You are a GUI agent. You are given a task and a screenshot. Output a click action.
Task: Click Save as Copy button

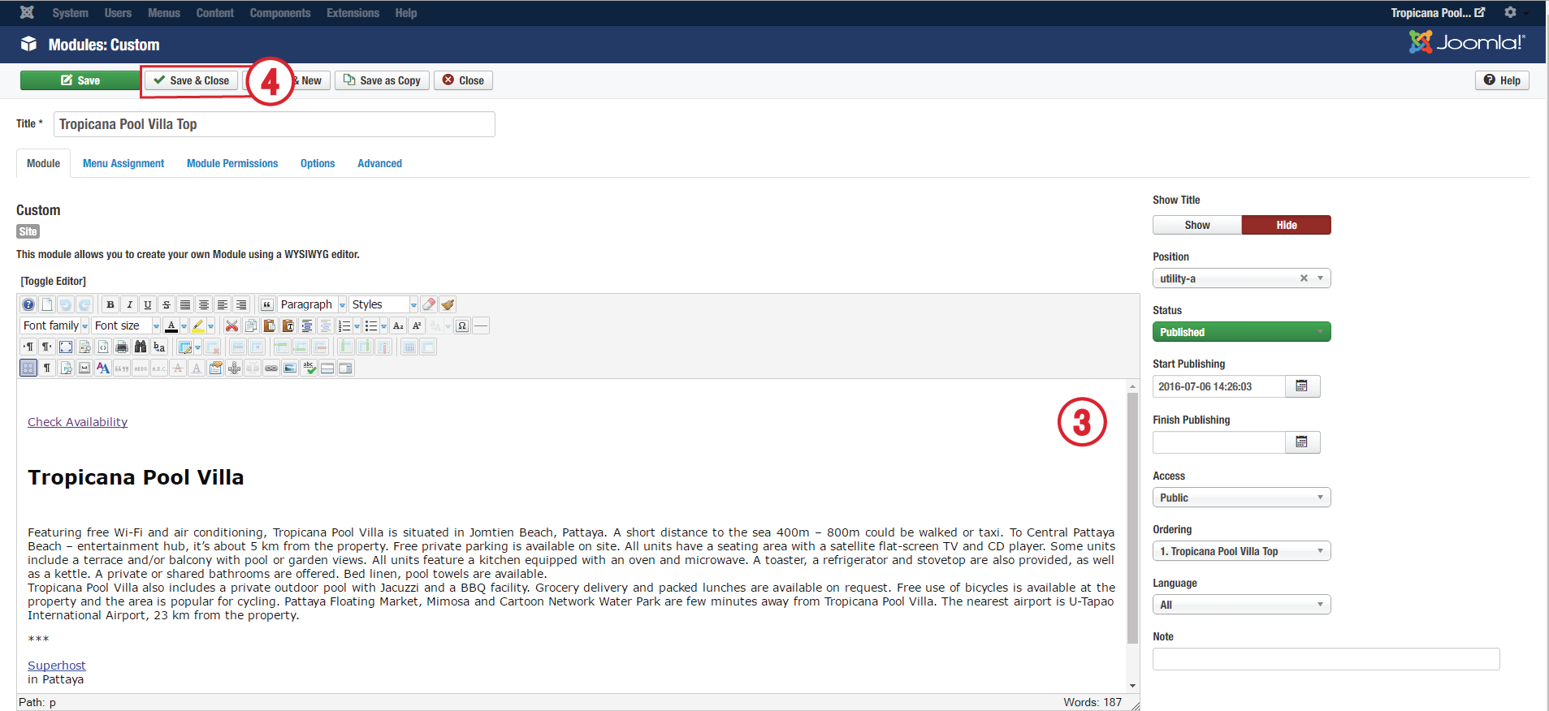tap(382, 80)
